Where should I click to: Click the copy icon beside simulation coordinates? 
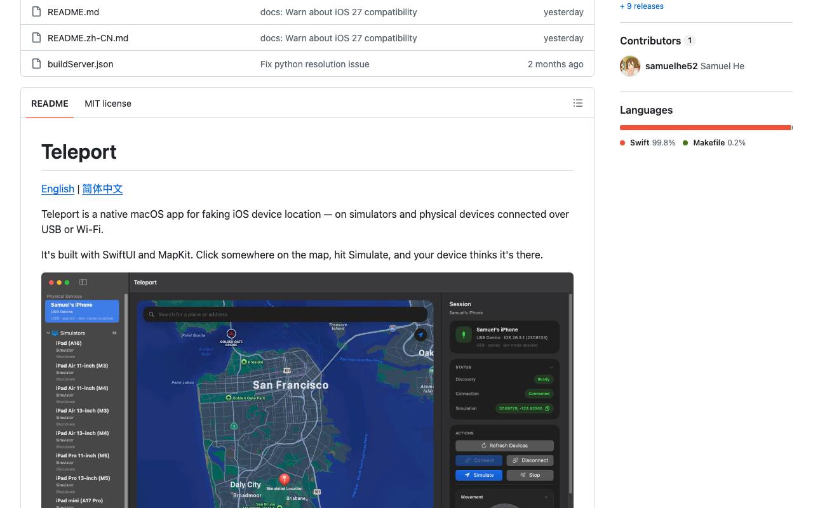(548, 408)
